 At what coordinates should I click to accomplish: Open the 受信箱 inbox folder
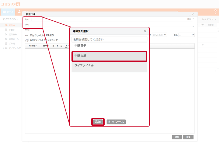point(12,25)
